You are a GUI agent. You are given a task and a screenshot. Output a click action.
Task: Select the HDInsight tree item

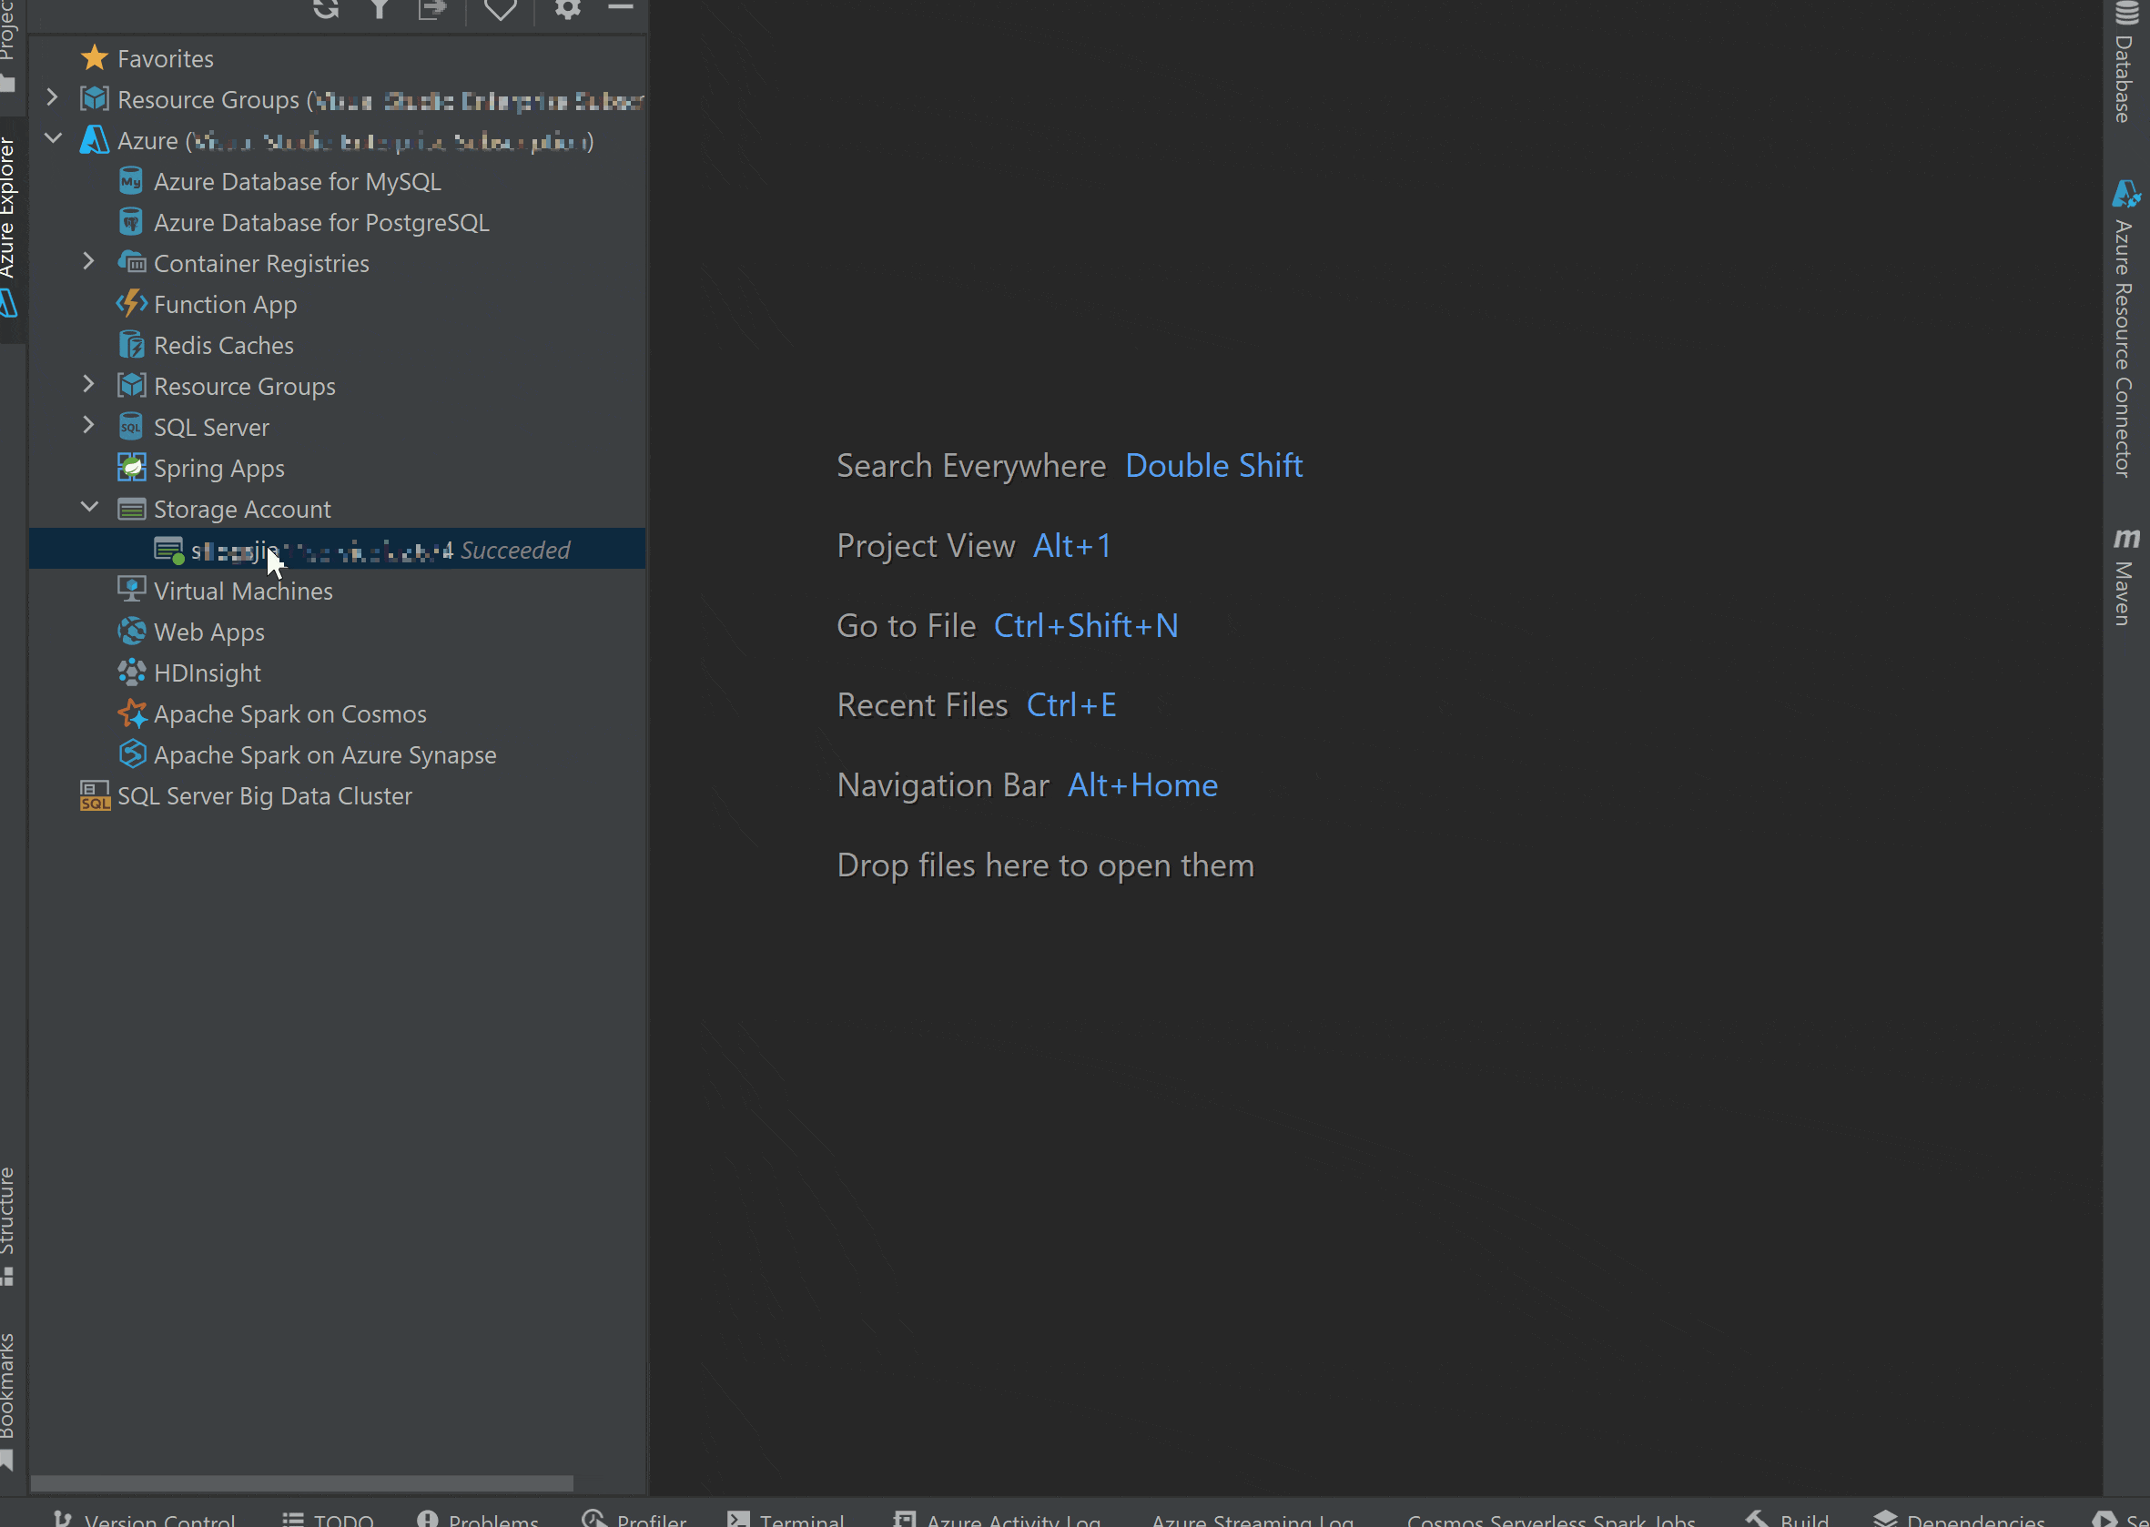[x=207, y=672]
